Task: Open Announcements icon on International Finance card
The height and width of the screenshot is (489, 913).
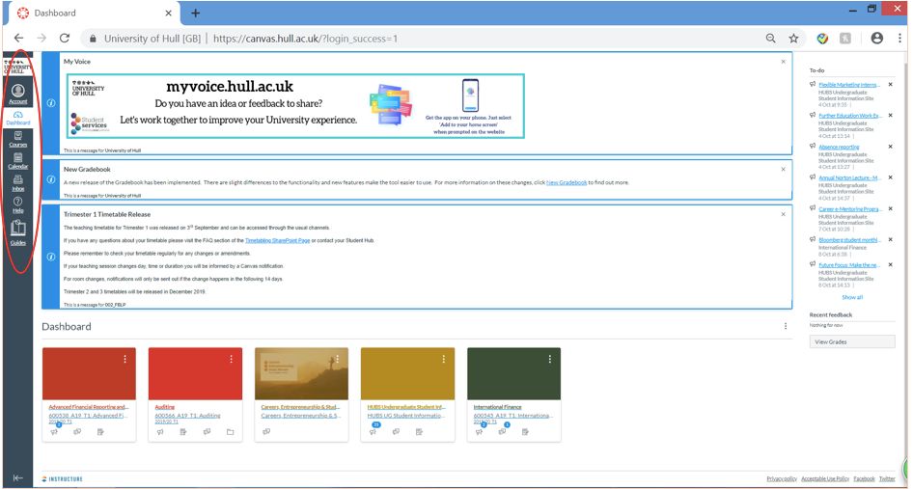Action: [x=479, y=431]
